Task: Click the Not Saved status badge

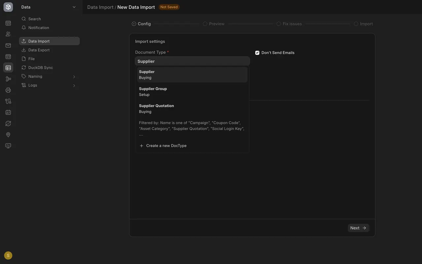Action: click(169, 7)
